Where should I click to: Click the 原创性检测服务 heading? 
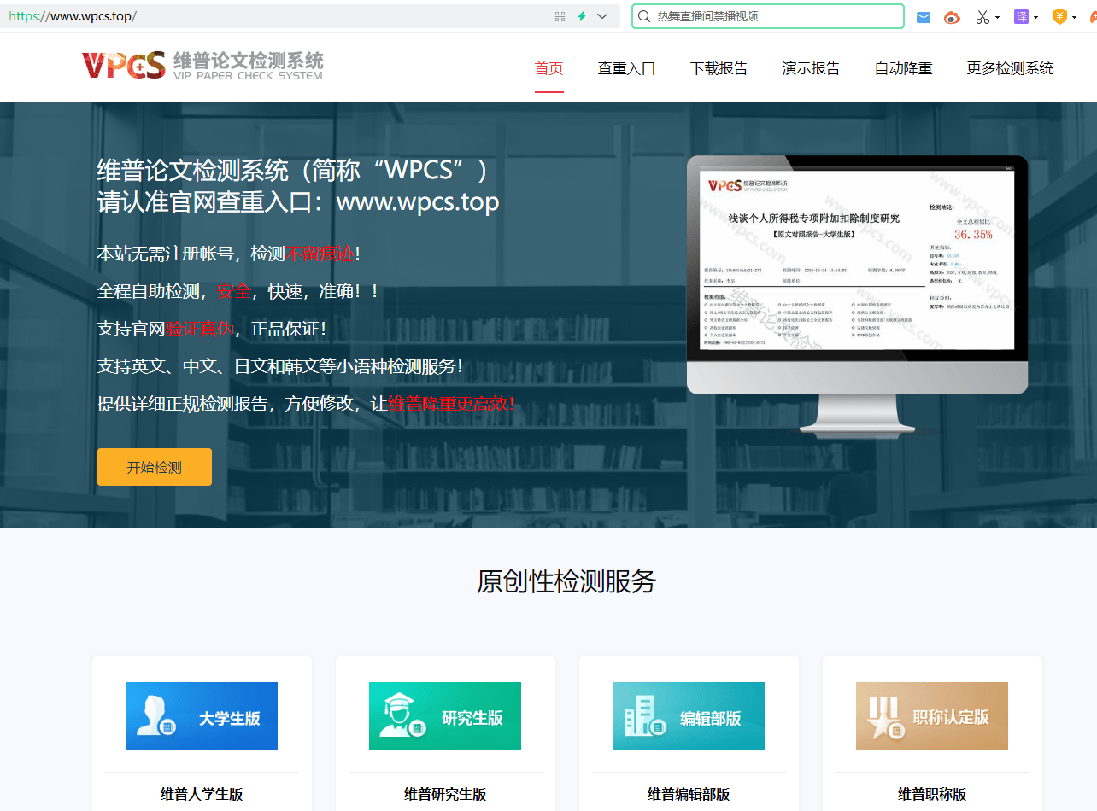point(566,581)
